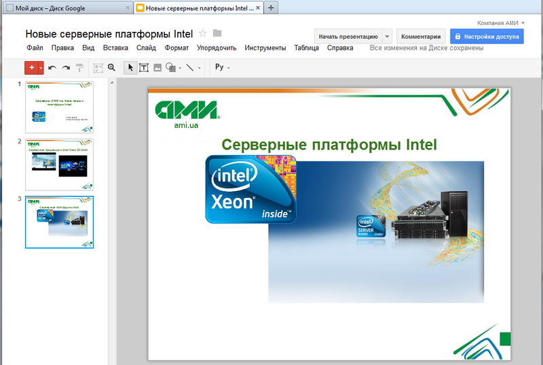
Task: Expand the presentation start options arrow
Action: tap(387, 37)
